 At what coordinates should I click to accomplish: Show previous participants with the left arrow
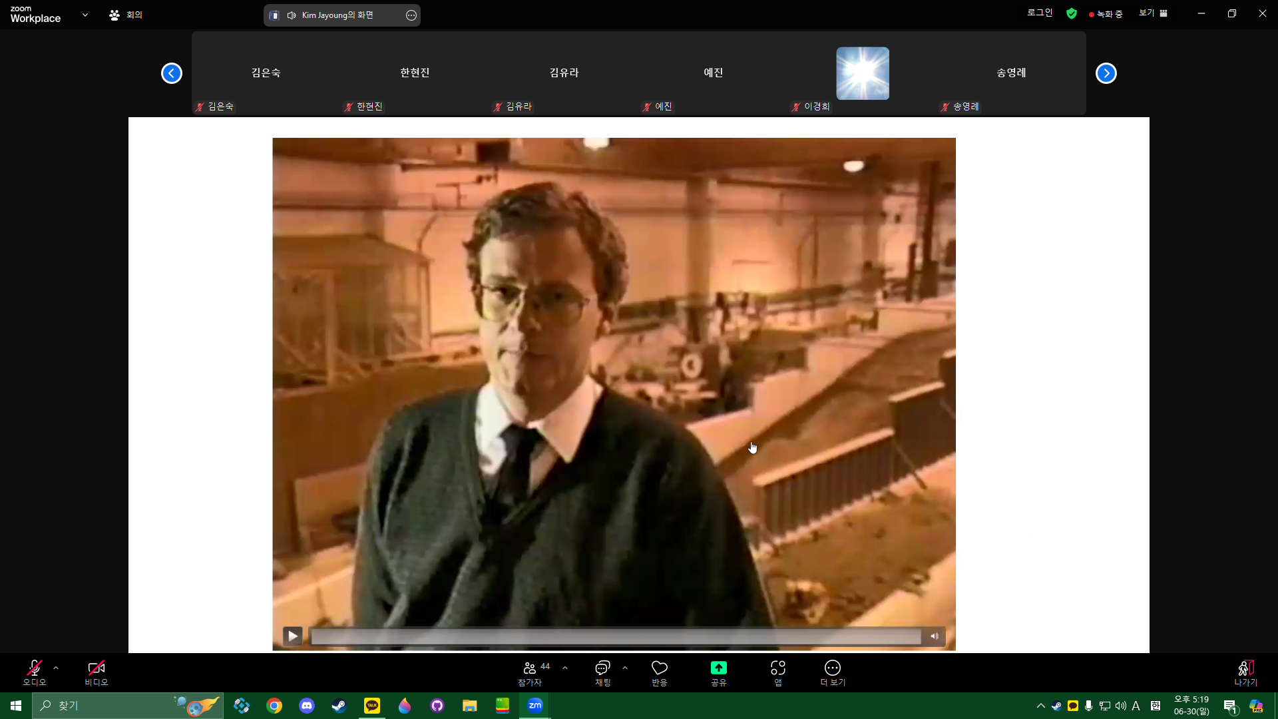[172, 73]
